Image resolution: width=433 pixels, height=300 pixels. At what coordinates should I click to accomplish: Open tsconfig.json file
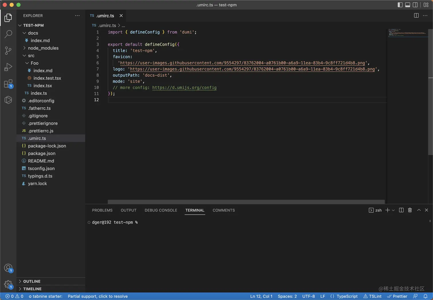[x=51, y=168]
